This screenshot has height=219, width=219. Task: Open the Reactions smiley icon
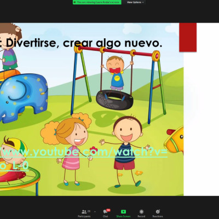click(x=158, y=212)
